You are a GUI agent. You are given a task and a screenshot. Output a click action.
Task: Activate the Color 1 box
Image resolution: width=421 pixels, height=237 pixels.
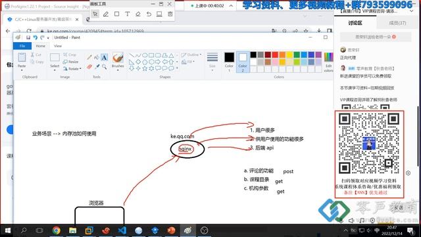229,62
